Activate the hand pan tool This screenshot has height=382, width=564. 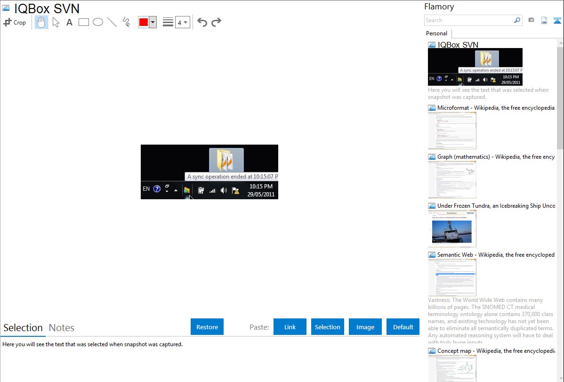(x=41, y=22)
